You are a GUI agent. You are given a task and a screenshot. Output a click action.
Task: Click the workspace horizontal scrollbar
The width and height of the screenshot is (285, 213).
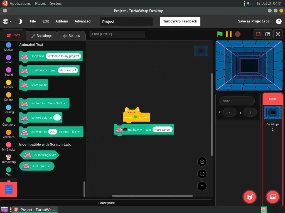152,196
